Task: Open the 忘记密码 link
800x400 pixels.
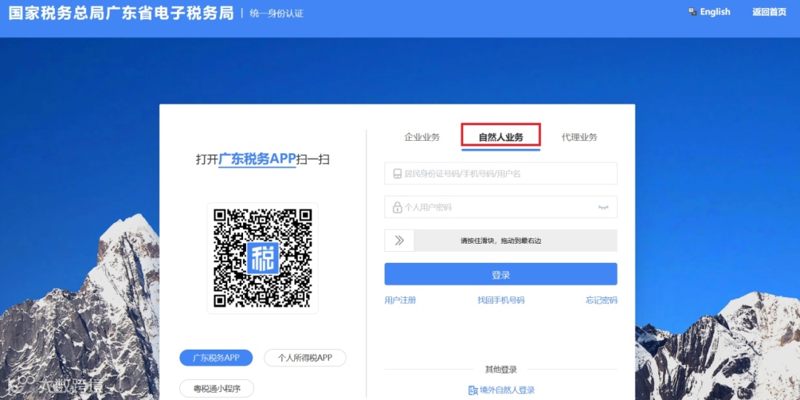Action: tap(601, 300)
